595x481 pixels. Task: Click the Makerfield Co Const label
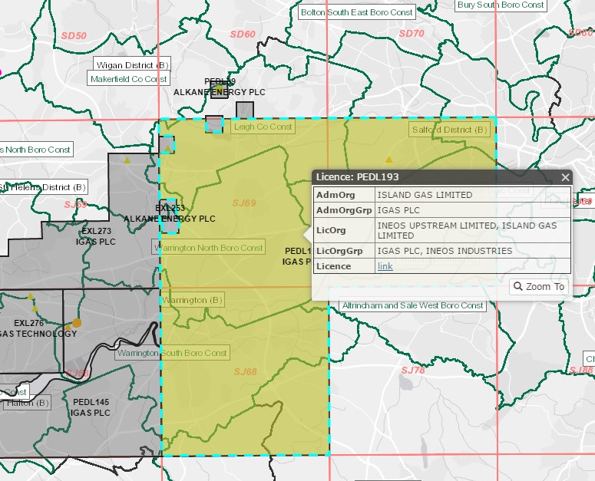(x=128, y=79)
